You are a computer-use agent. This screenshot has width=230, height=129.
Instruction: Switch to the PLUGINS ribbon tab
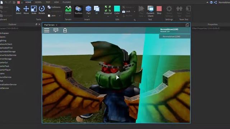pyautogui.click(x=66, y=2)
